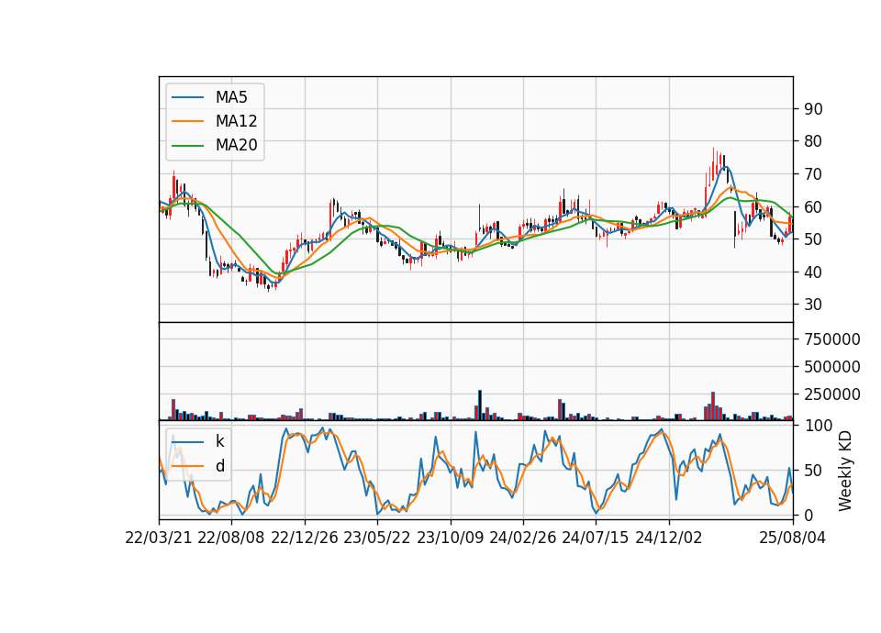
Task: Click the 22/08/08 date tick label
Action: 231,538
